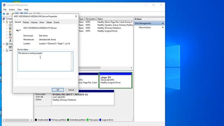
Task: Expand the Performance tree node
Action: 7,38
